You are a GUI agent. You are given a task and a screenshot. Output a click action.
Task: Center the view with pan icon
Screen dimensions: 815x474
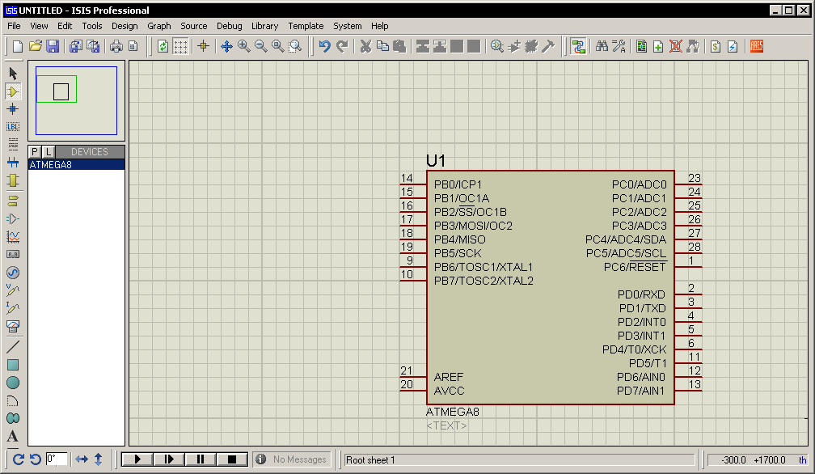tap(226, 46)
